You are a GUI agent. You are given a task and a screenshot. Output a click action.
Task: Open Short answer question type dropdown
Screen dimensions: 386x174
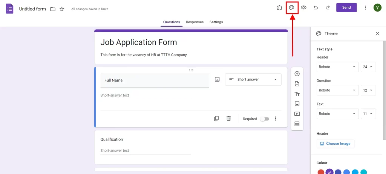(253, 79)
